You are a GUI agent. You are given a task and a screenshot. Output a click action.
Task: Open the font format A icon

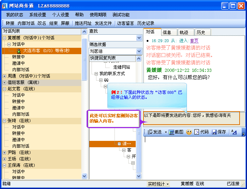(x=234, y=132)
